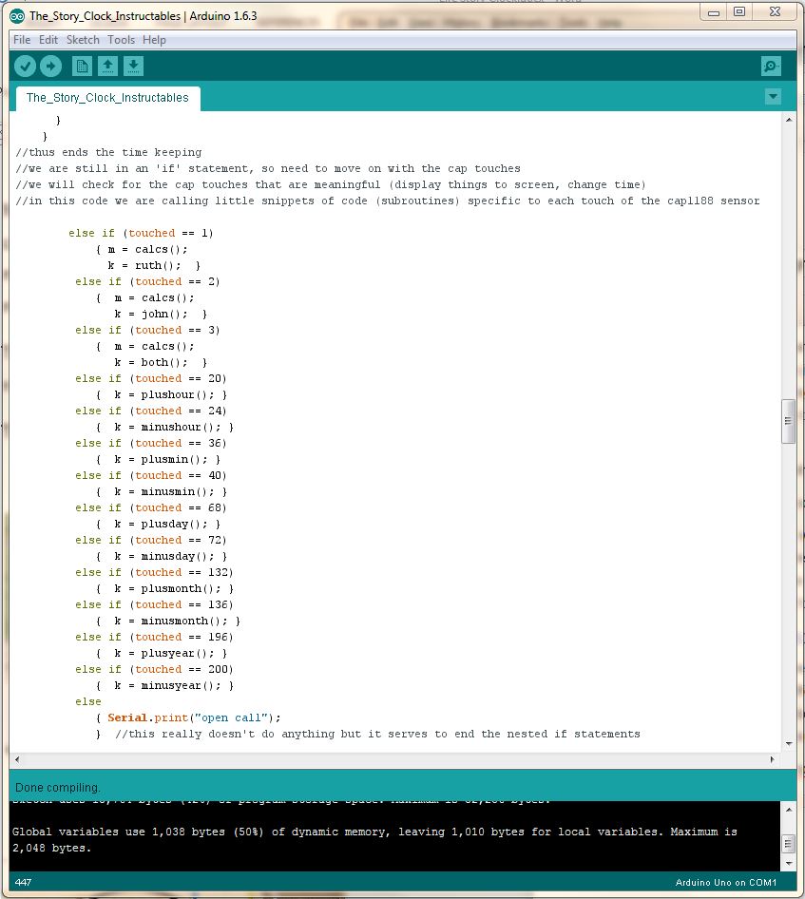This screenshot has width=805, height=899.
Task: Click the editor vertical scrollbar down arrow
Action: point(789,744)
